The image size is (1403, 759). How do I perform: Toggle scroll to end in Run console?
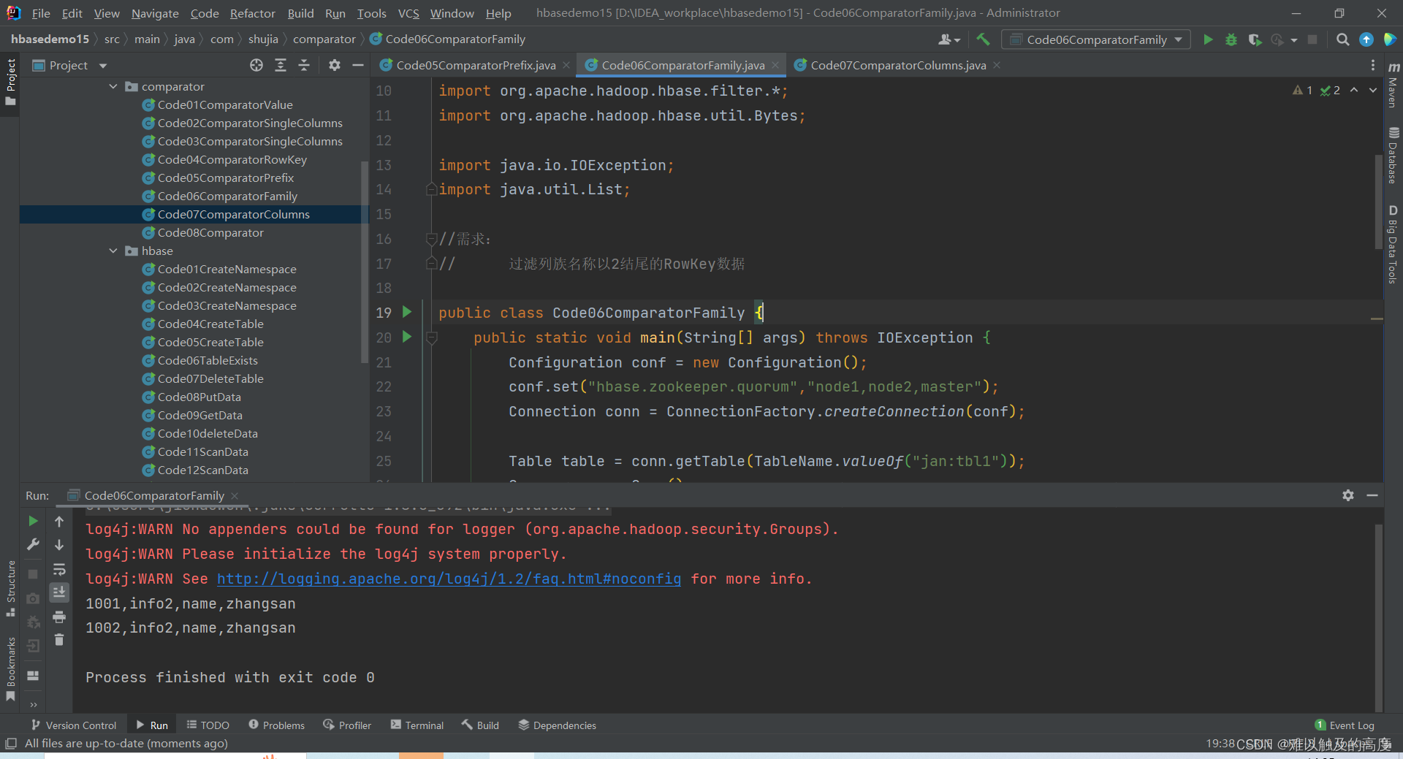click(x=59, y=592)
